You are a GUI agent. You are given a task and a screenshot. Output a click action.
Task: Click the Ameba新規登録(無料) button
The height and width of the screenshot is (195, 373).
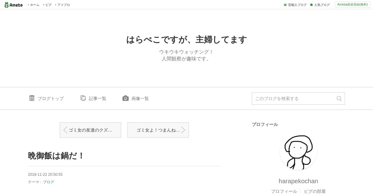352,5
